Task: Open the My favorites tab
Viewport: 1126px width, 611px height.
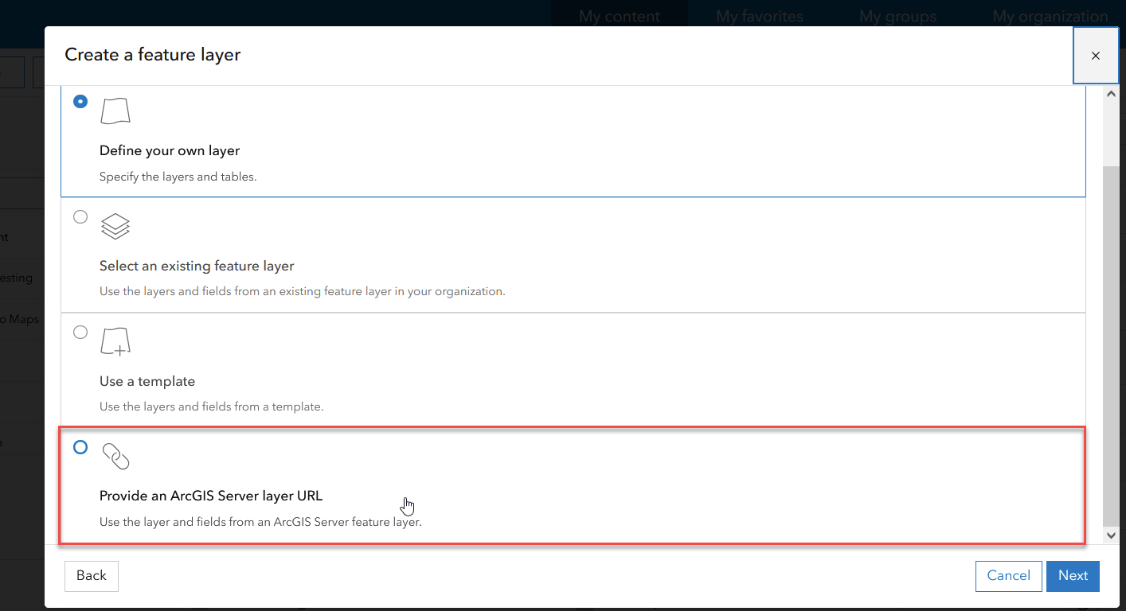Action: click(x=759, y=16)
